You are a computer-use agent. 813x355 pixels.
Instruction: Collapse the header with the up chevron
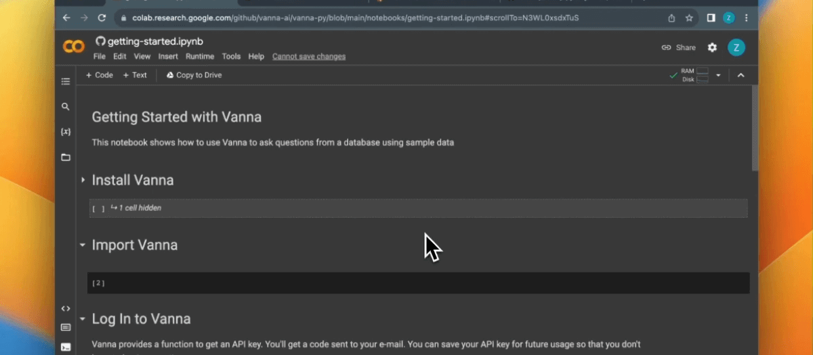pos(741,75)
